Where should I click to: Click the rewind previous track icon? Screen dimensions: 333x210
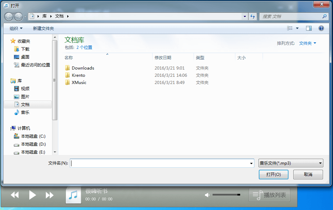point(14,195)
